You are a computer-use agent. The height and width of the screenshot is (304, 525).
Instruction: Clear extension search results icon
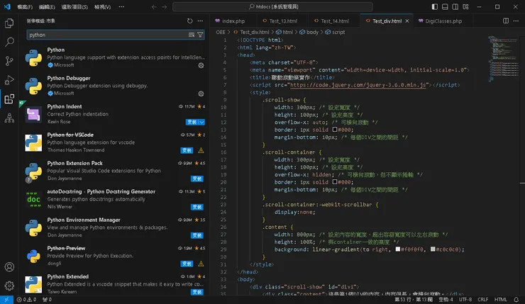click(192, 34)
